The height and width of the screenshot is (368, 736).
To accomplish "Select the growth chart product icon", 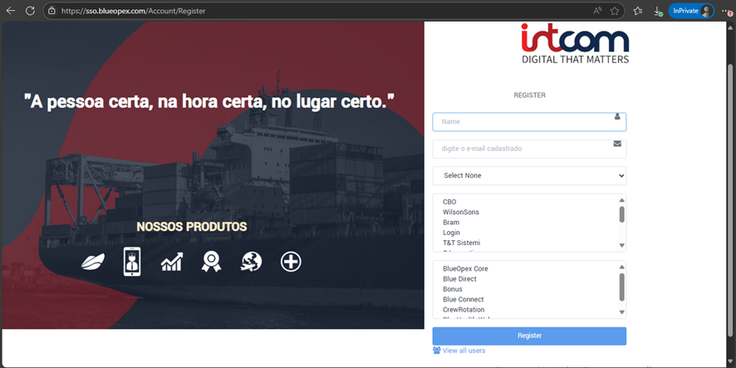I will coord(172,262).
